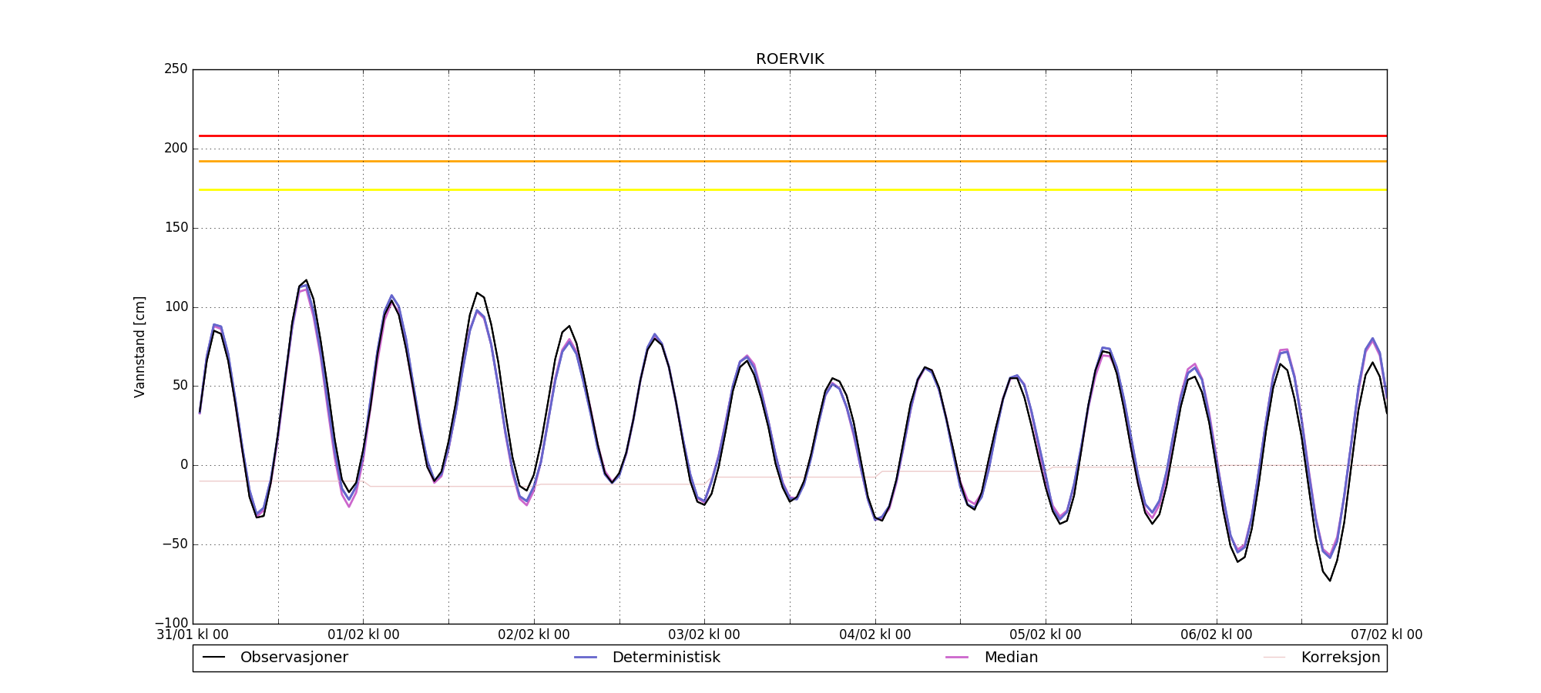Click the Vannstand [cm] y-axis label

pyautogui.click(x=139, y=346)
